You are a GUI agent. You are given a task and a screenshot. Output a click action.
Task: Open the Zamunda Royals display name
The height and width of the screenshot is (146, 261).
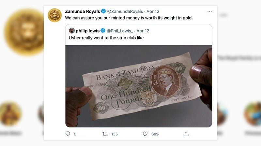83,11
